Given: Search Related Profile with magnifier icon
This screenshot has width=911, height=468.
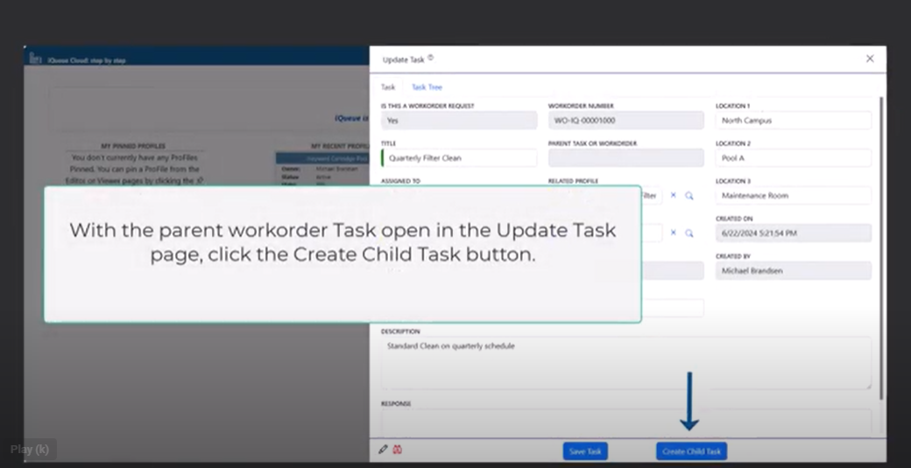Looking at the screenshot, I should tap(689, 196).
